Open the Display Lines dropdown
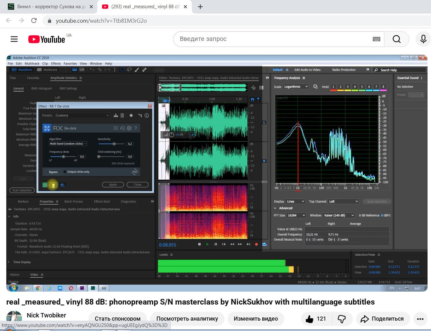The height and width of the screenshot is (331, 431). point(296,202)
